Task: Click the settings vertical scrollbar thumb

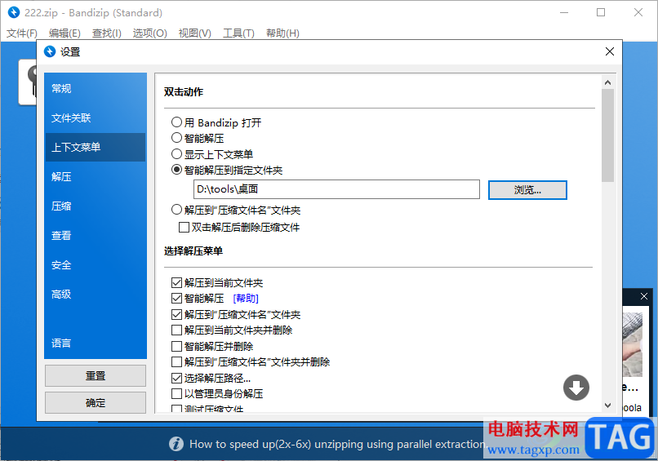Action: [607, 135]
